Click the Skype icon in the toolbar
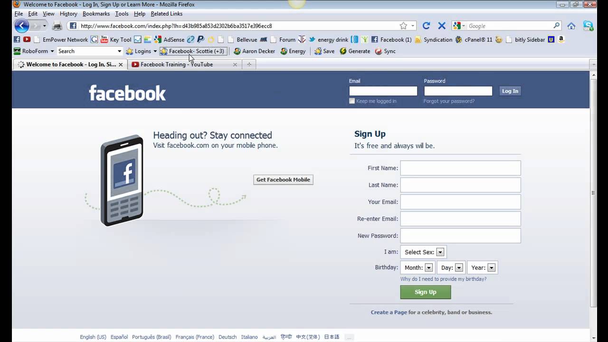The height and width of the screenshot is (342, 608). coord(588,26)
